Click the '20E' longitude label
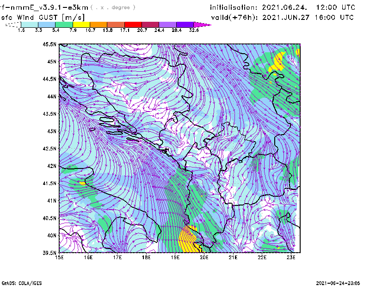The height and width of the screenshot is (286, 370). click(x=204, y=257)
